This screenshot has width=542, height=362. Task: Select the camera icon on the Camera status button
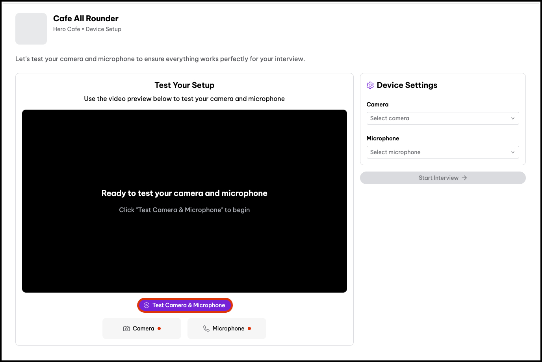point(126,328)
